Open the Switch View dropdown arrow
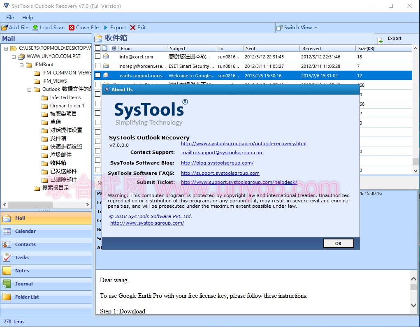The width and height of the screenshot is (420, 327). pyautogui.click(x=316, y=28)
